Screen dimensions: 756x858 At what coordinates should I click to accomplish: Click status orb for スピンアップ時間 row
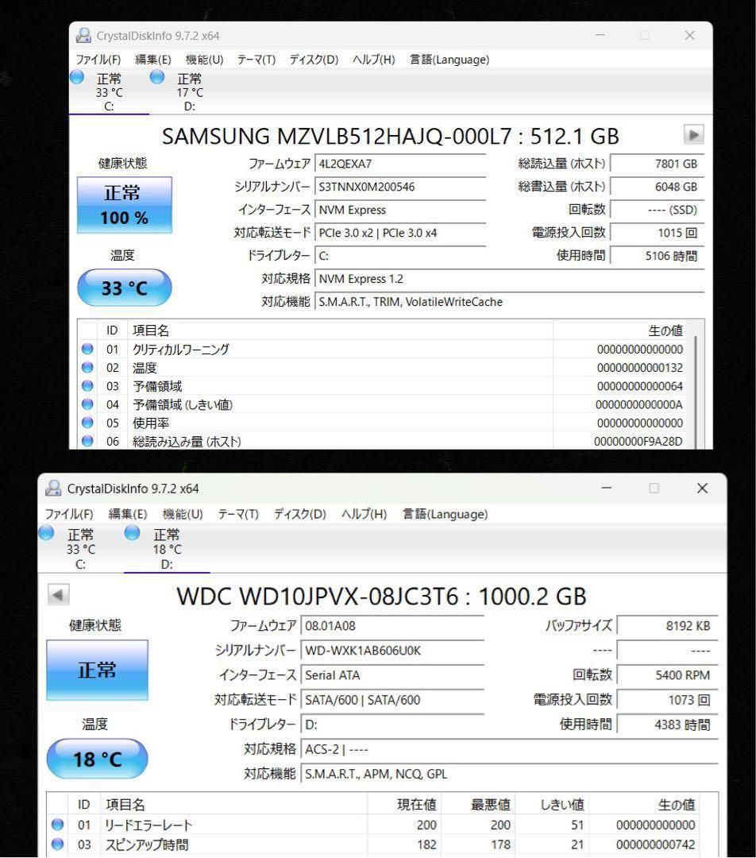(x=57, y=844)
